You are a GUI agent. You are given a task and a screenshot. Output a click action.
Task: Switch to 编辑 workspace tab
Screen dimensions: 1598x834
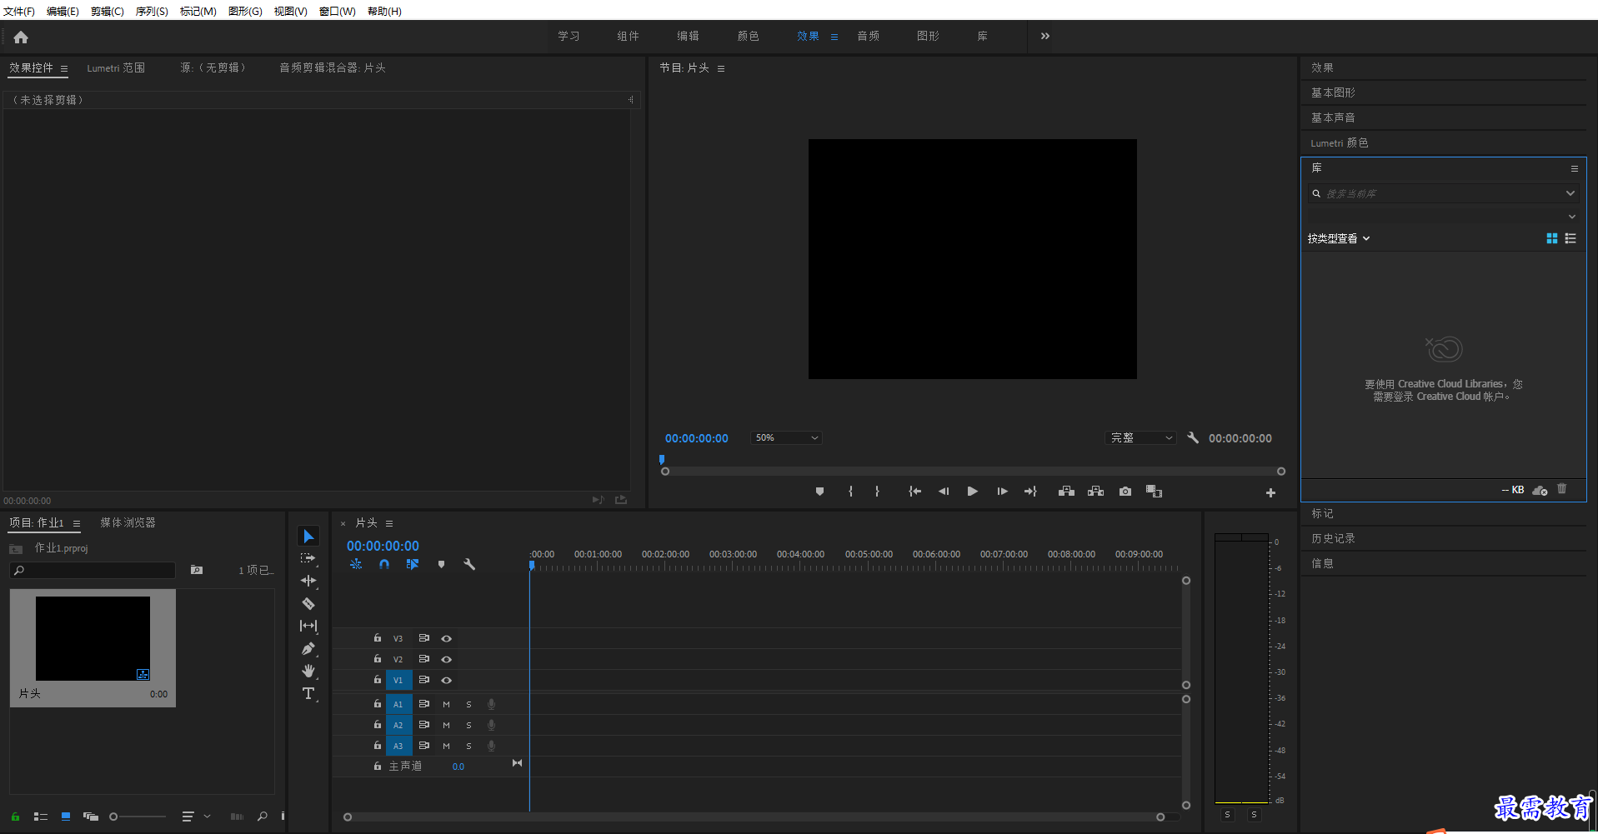688,36
